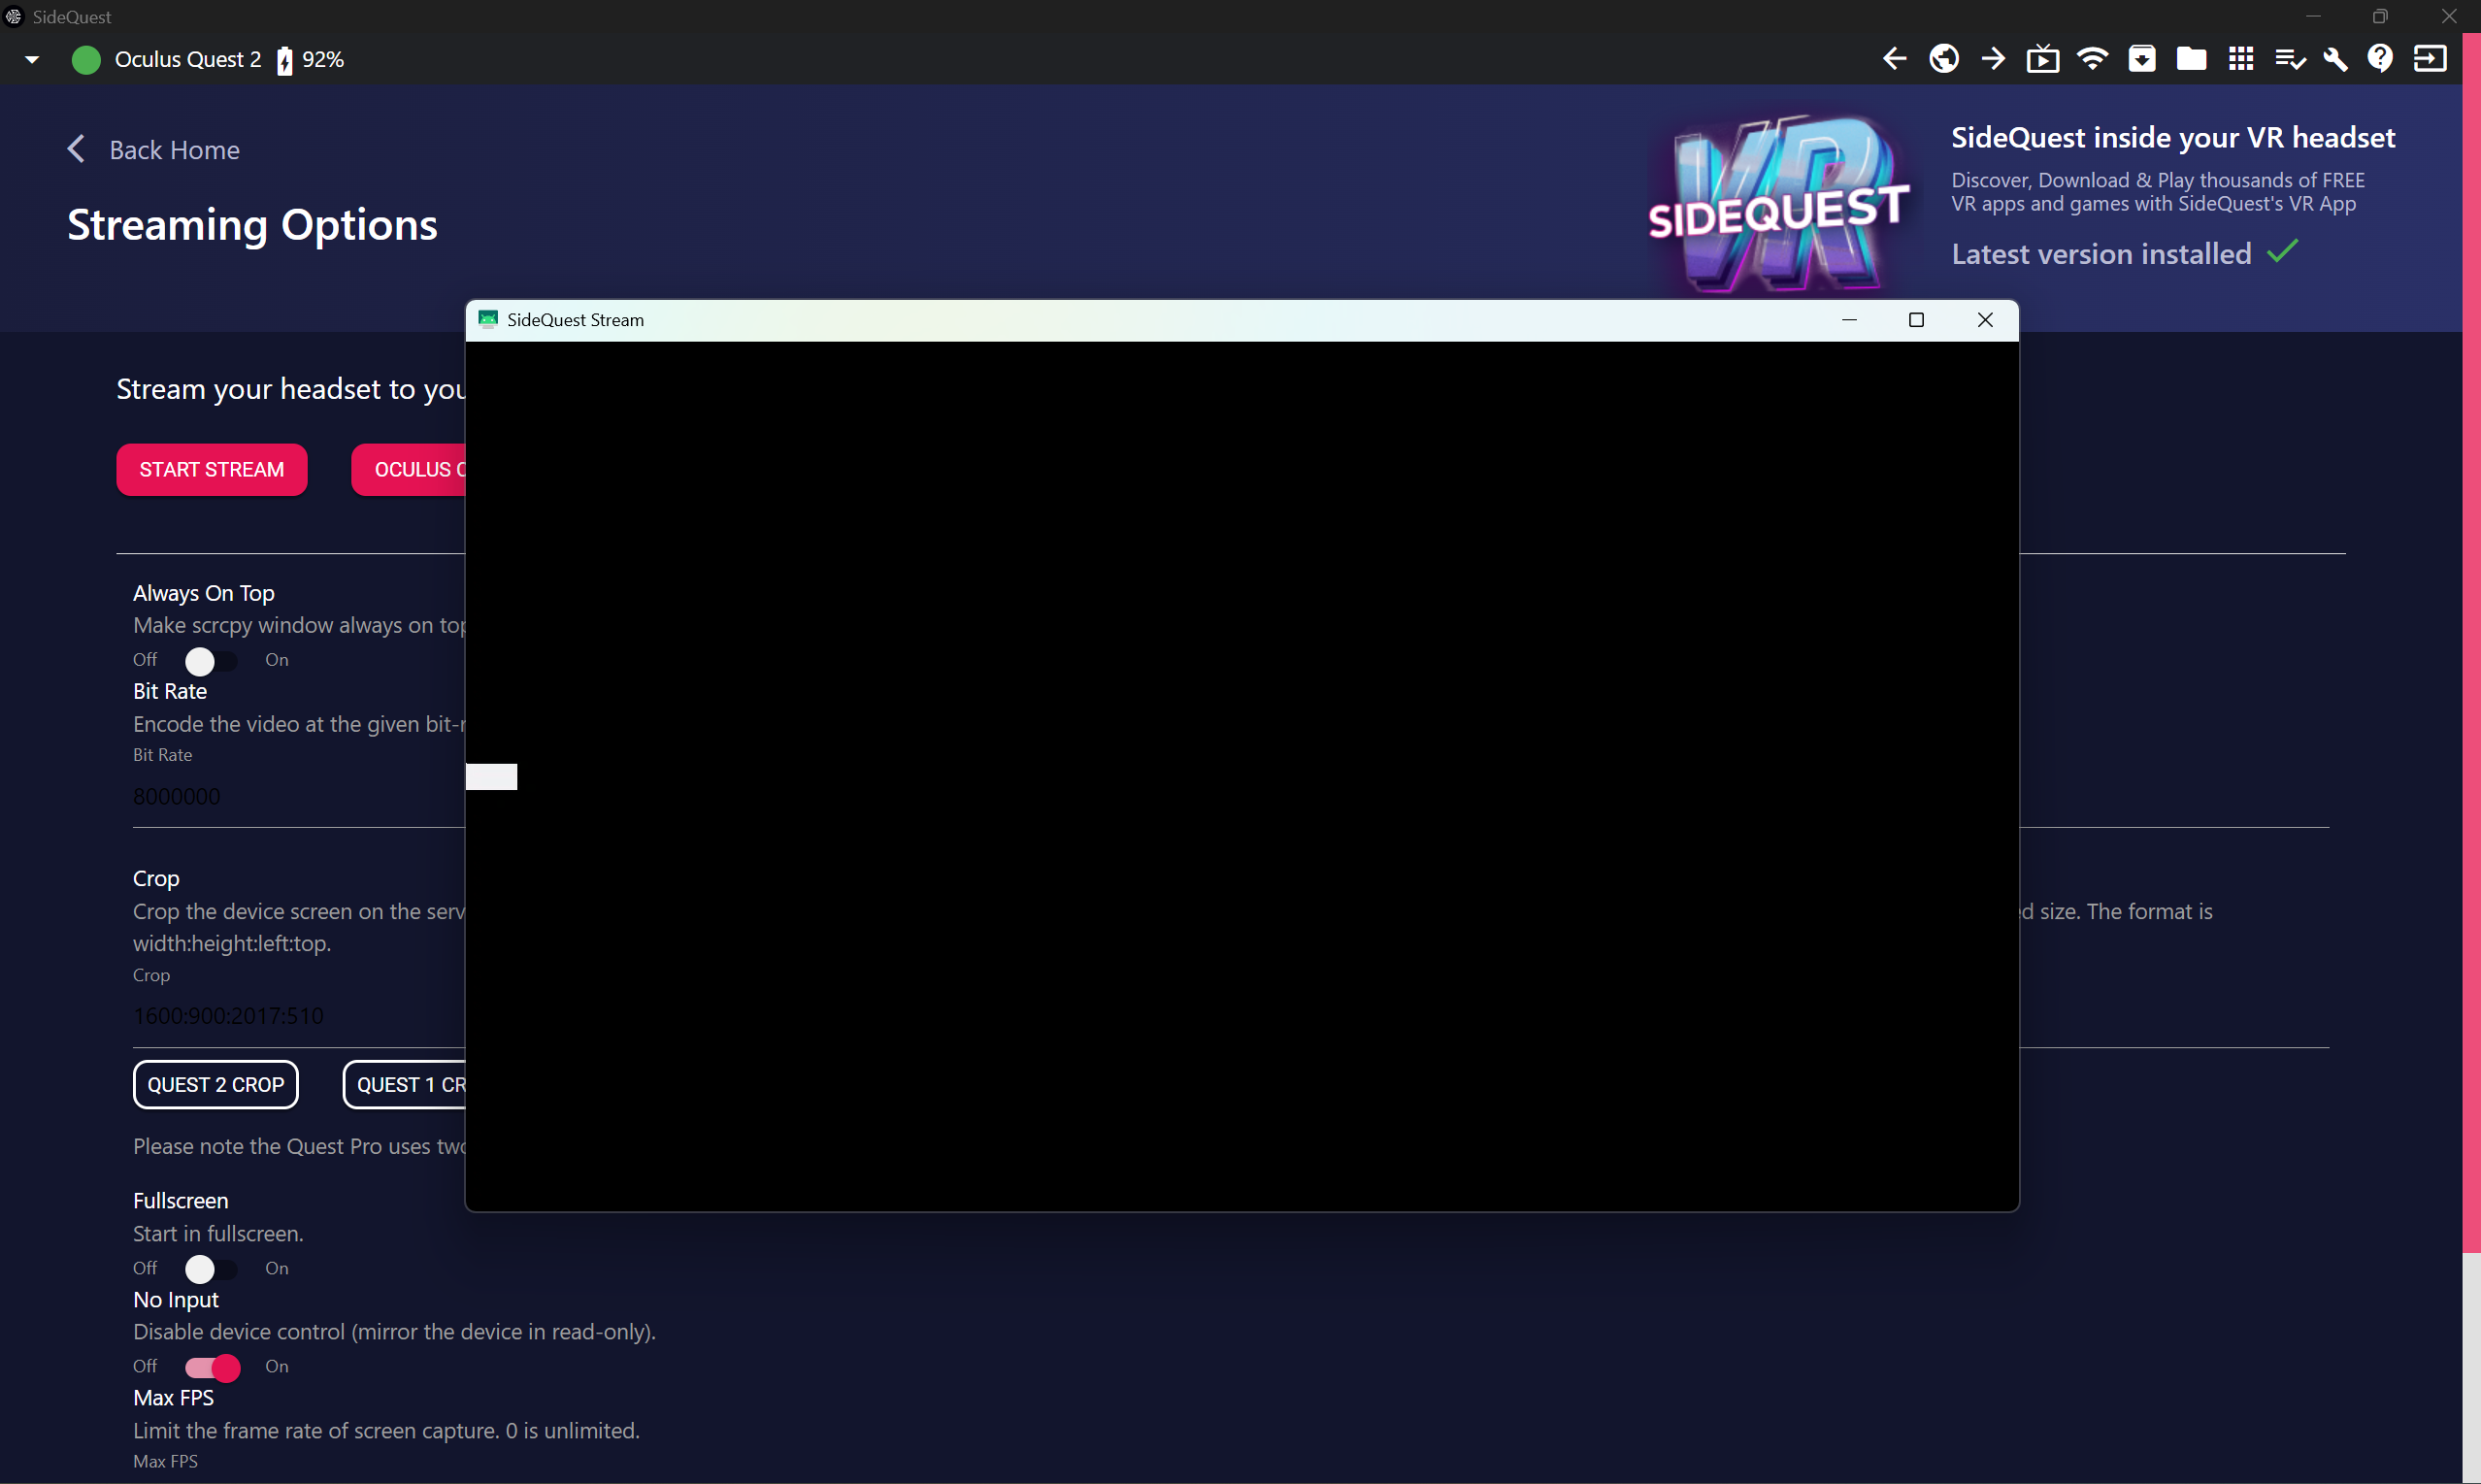Open the device file manager folder icon
This screenshot has width=2481, height=1484.
pyautogui.click(x=2191, y=58)
